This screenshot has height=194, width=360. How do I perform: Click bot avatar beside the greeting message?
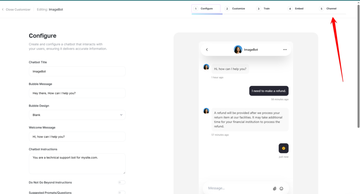206,67
